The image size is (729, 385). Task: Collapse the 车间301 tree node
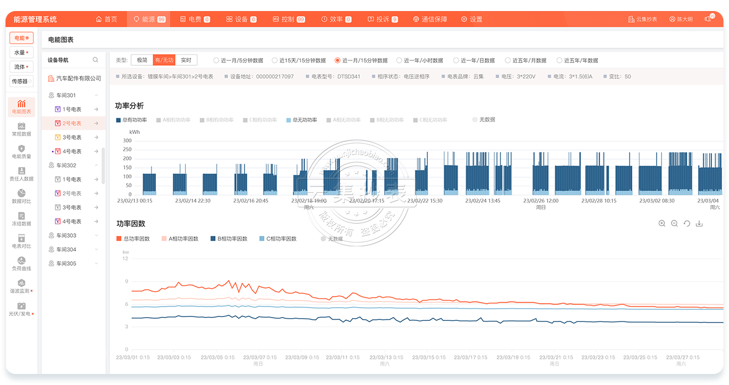tap(97, 96)
